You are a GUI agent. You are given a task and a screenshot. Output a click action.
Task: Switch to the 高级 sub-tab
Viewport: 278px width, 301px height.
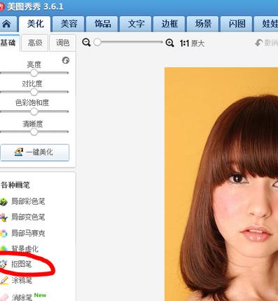pyautogui.click(x=35, y=43)
